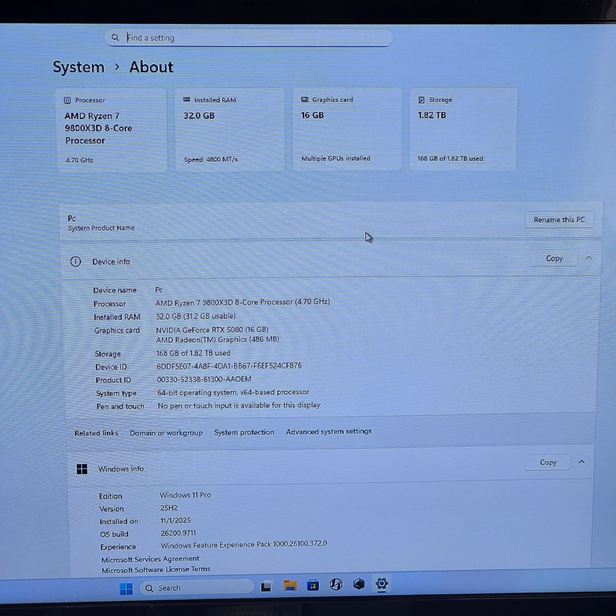This screenshot has width=616, height=616.
Task: Select '64-bit operating system, x64-based processor' text
Action: click(233, 392)
